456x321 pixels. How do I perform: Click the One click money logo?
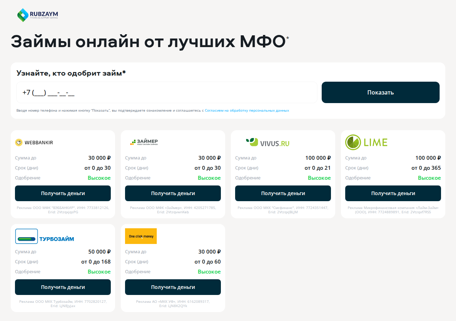click(x=141, y=236)
